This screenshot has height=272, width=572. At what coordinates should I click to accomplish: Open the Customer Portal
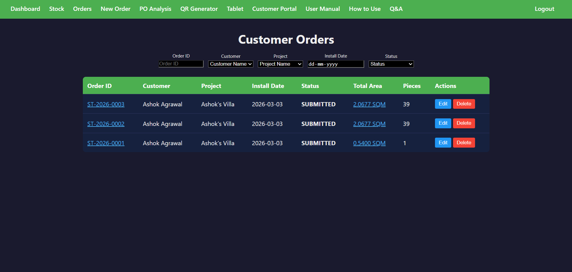pos(274,9)
